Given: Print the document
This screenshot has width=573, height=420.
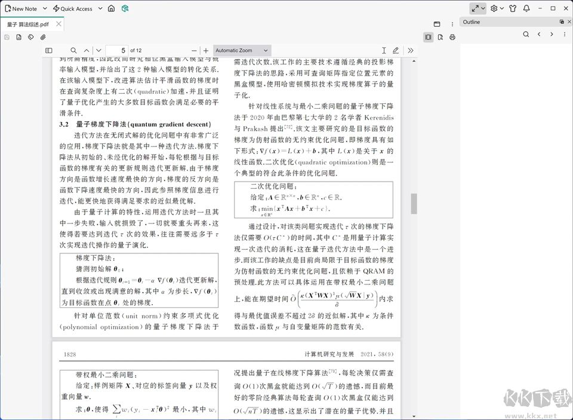Looking at the screenshot, I should 452,37.
